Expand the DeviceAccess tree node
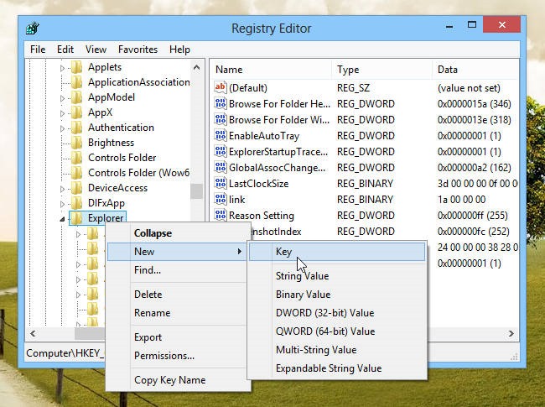 (x=62, y=190)
